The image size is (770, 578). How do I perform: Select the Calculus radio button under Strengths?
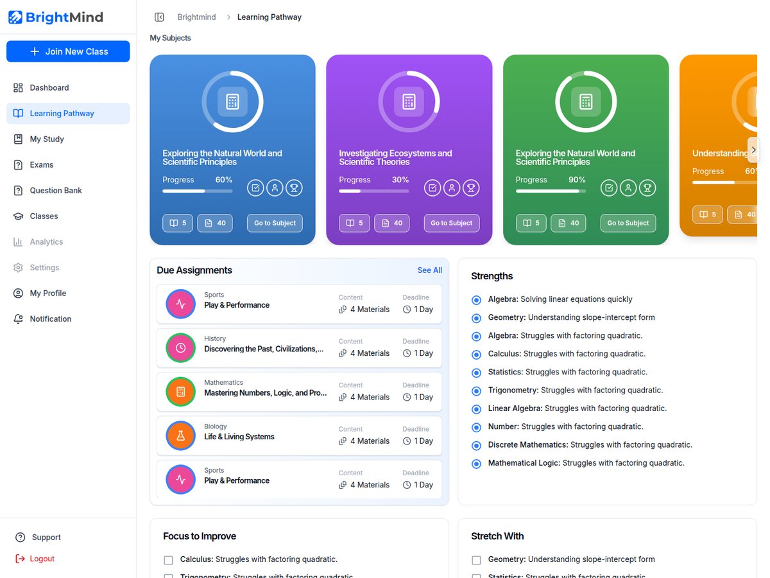[476, 355]
